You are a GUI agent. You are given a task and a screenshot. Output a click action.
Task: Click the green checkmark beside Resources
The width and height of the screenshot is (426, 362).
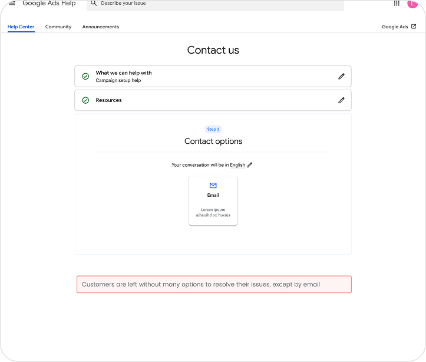[x=85, y=100]
